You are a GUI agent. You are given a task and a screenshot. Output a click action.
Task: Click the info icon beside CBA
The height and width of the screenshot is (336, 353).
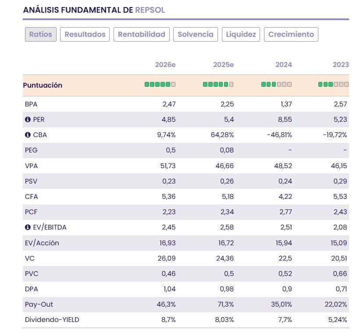coord(28,135)
